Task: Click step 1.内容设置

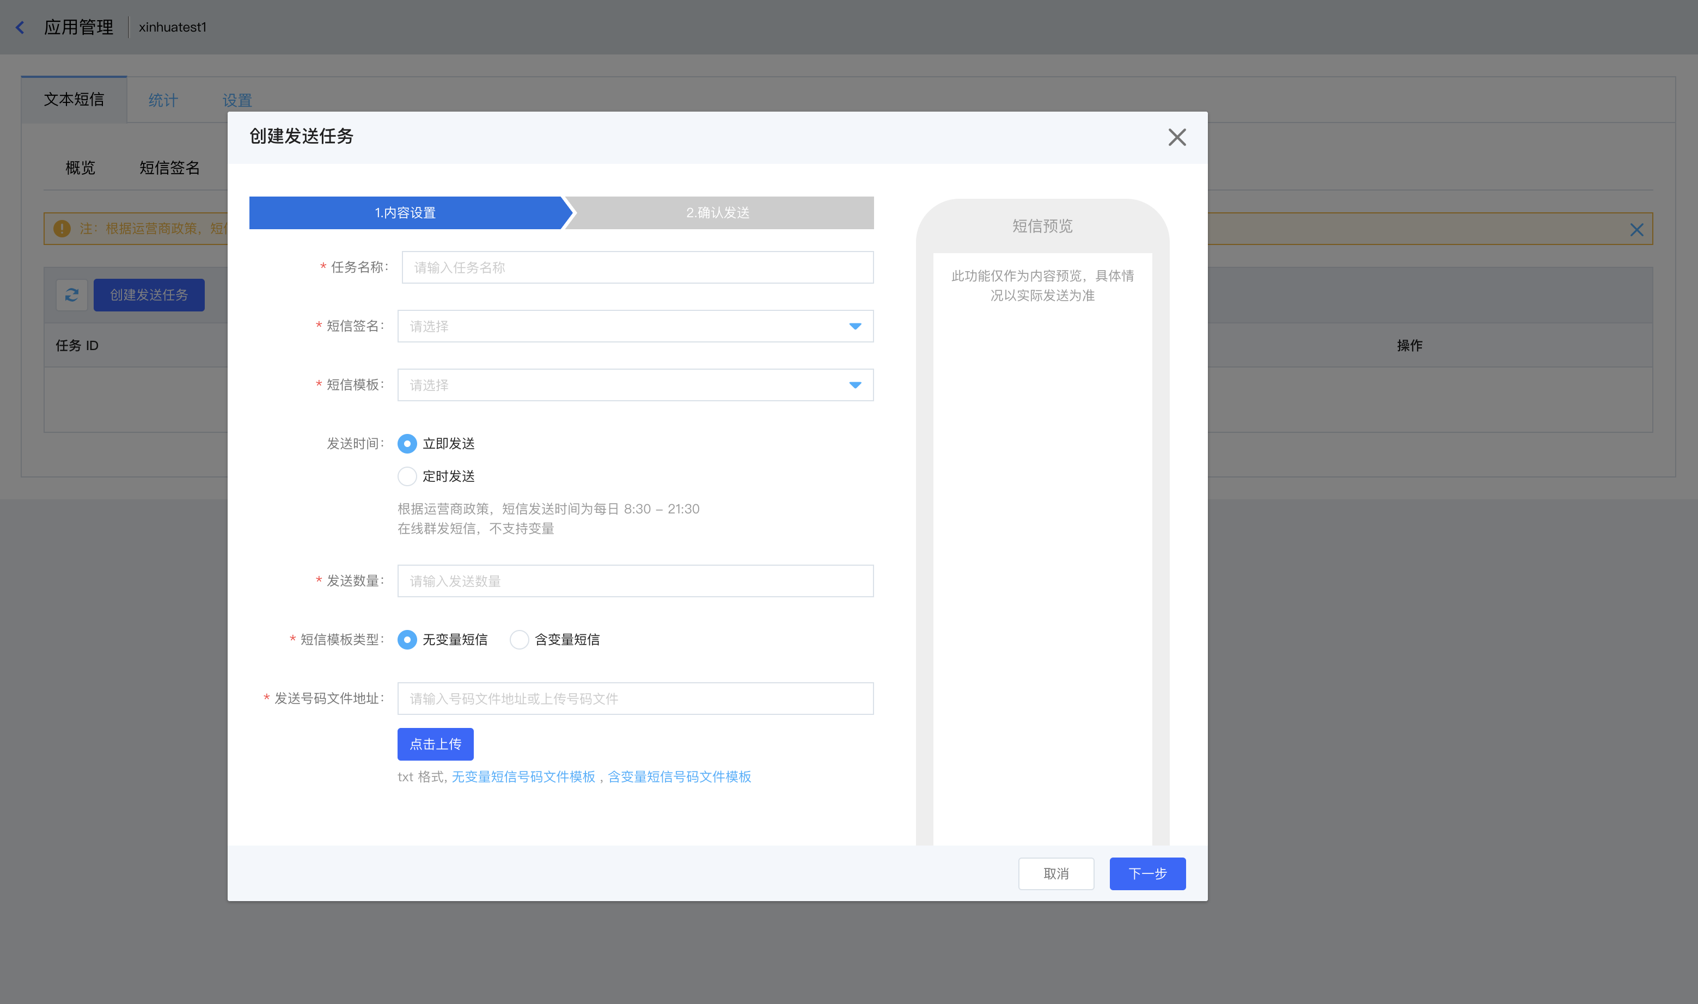Action: coord(406,212)
